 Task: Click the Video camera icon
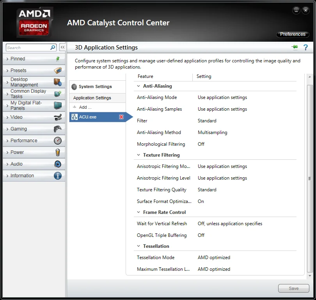pyautogui.click(x=58, y=117)
